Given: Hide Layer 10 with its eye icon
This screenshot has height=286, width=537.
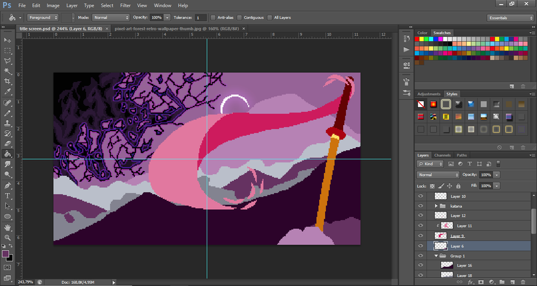Looking at the screenshot, I should tap(421, 196).
